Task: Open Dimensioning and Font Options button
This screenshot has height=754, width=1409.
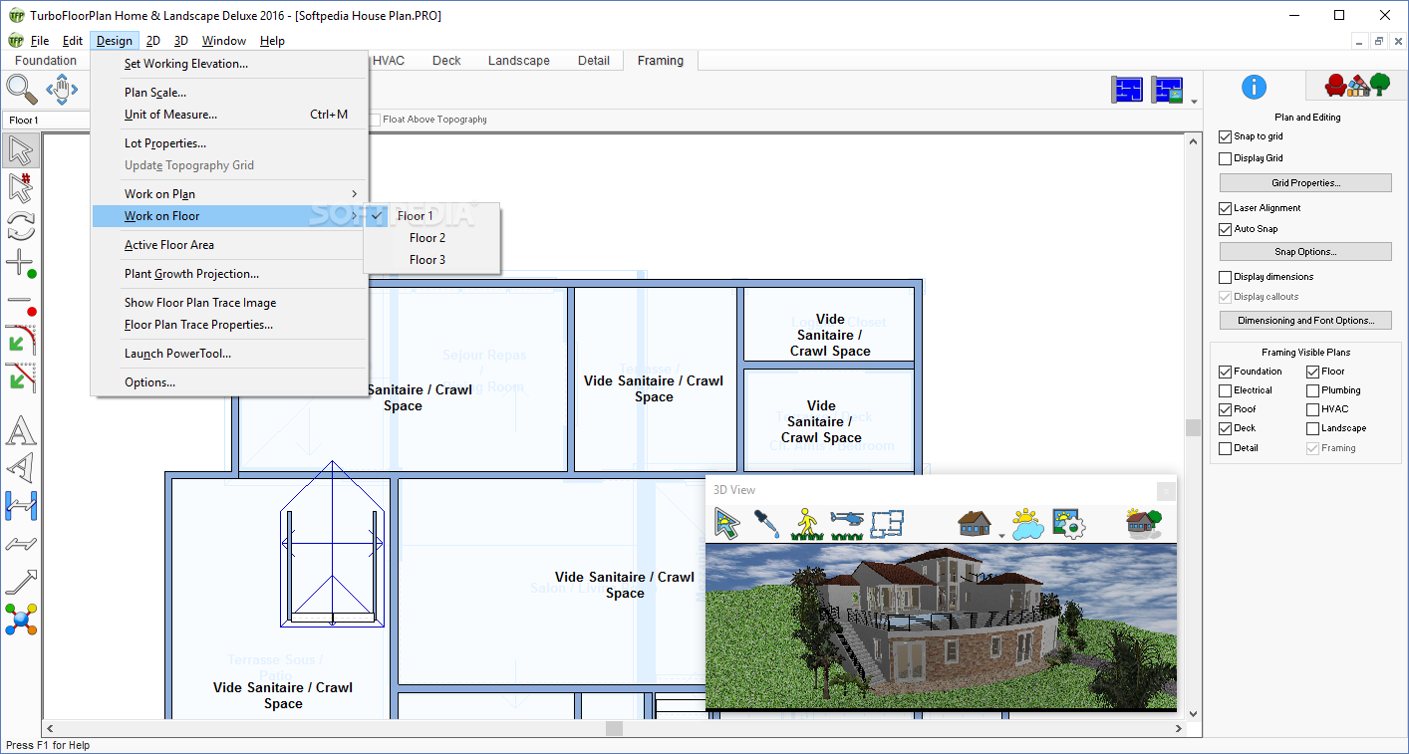Action: [x=1305, y=321]
